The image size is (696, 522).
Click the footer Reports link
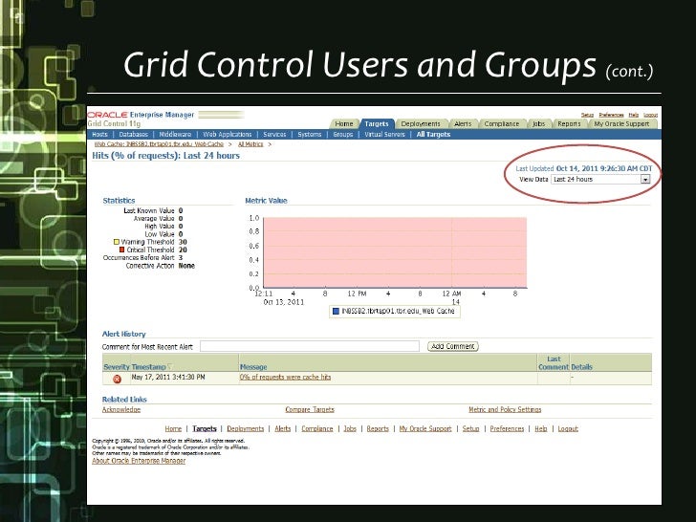click(378, 428)
